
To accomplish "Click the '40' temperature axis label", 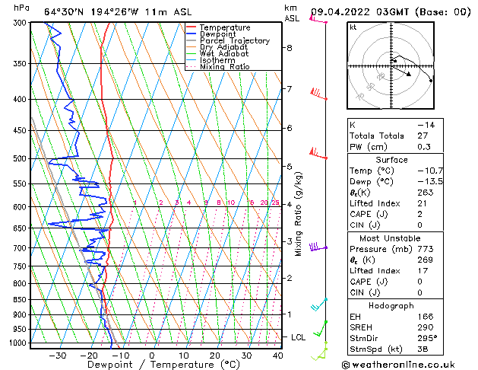I will (277, 356).
